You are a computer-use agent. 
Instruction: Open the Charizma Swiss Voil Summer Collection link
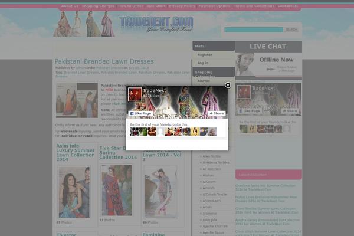click(x=265, y=188)
